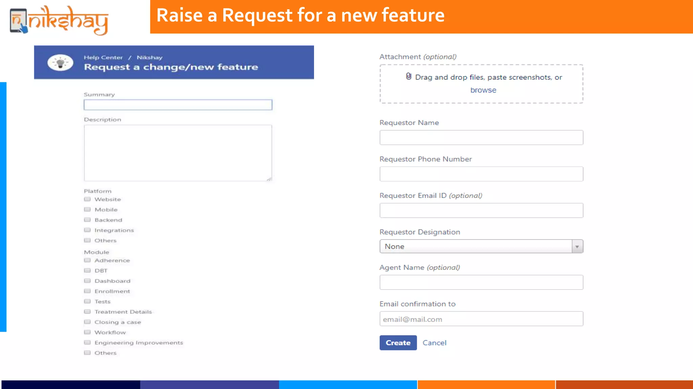Enable the Mobile platform checkbox
Screen dimensions: 693x389
pyautogui.click(x=87, y=210)
